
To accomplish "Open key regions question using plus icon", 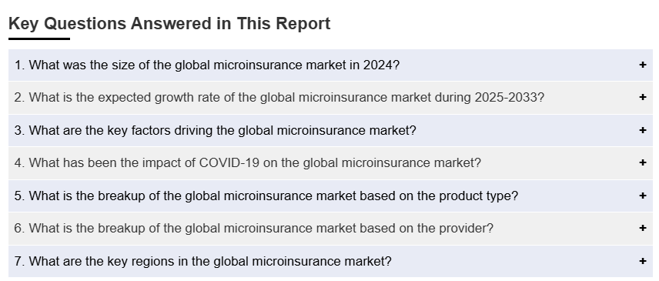I will tap(642, 261).
